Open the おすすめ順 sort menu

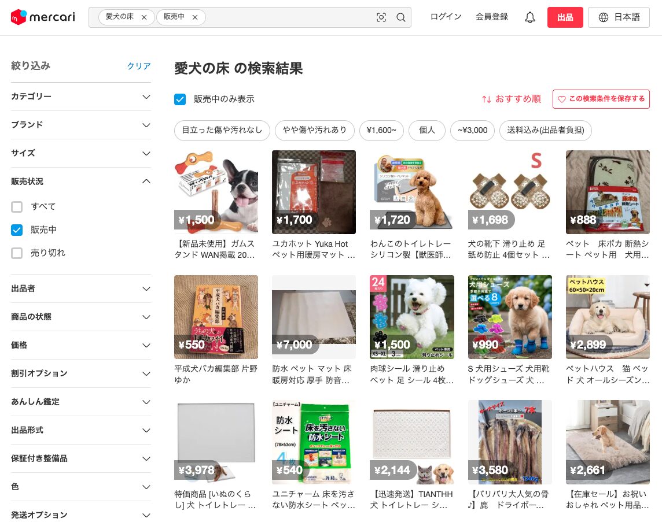tap(511, 99)
